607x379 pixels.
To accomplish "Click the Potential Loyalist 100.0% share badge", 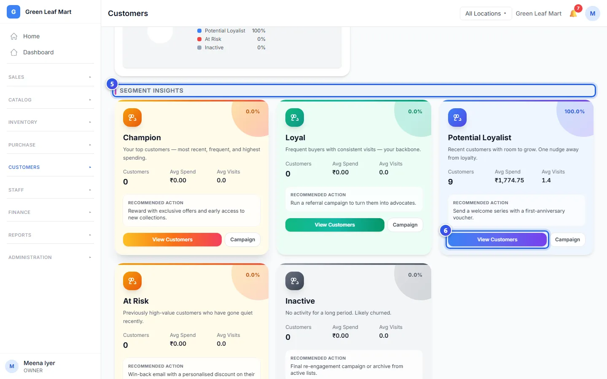I will click(x=575, y=112).
